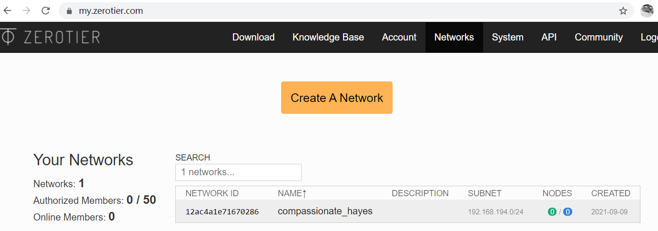Bookmark this page with the star
658x231 pixels.
click(x=623, y=11)
